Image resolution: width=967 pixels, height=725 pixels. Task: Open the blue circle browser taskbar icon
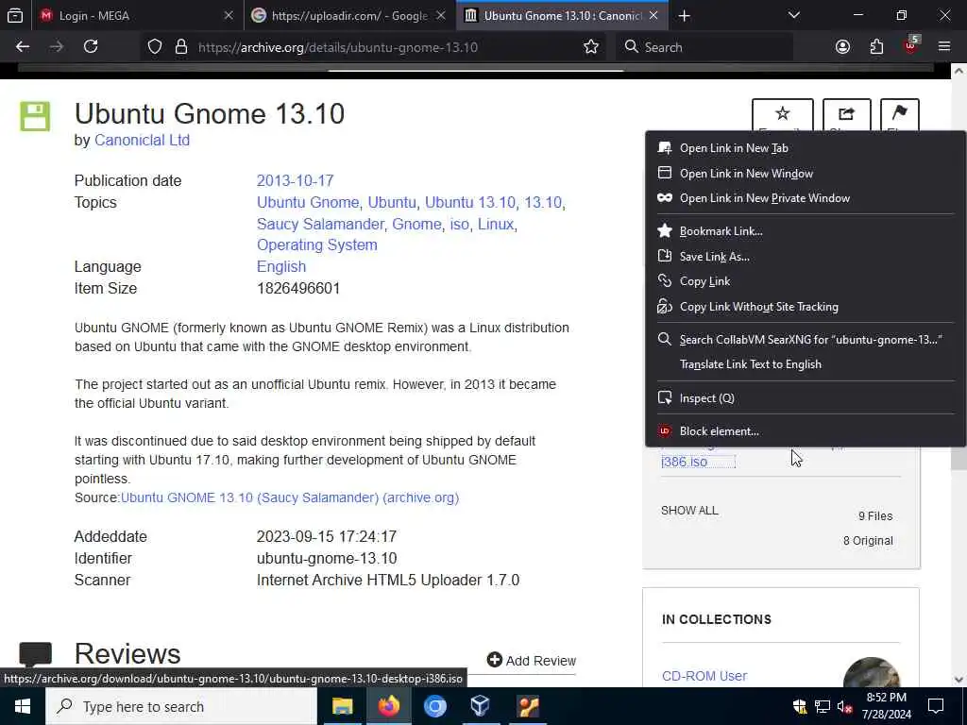pyautogui.click(x=434, y=706)
